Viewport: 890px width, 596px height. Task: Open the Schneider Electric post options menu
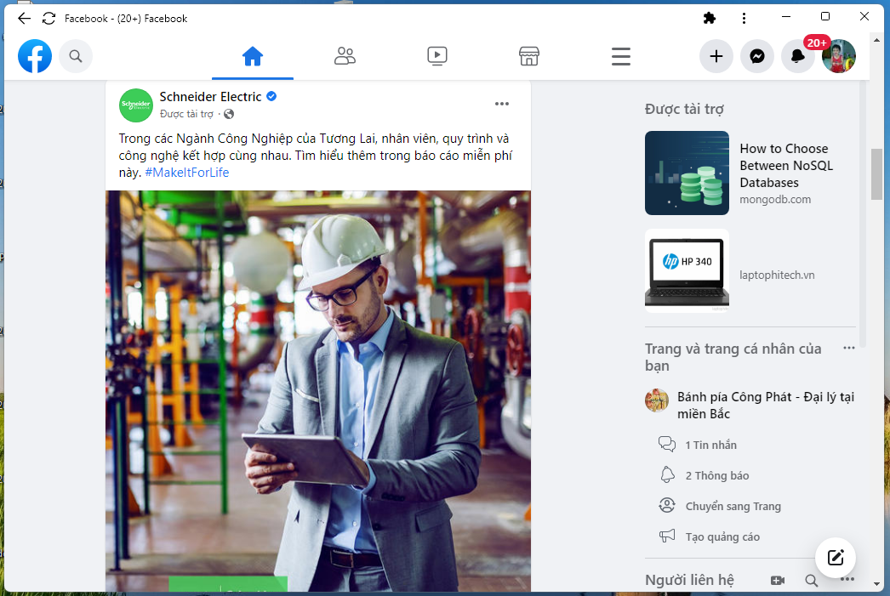[502, 104]
